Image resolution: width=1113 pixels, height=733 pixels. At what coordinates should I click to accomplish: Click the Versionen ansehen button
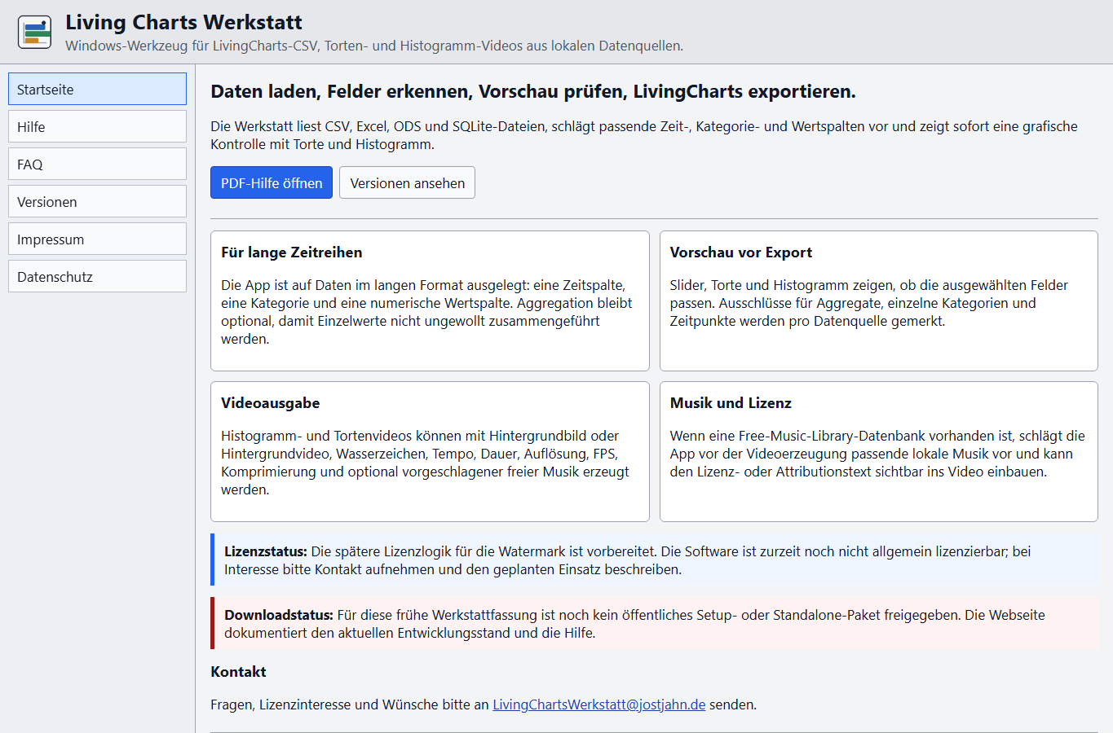pyautogui.click(x=407, y=182)
